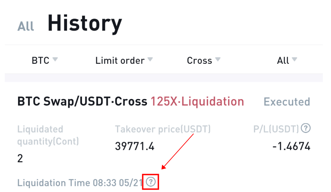This screenshot has height=192, width=331.
Task: Open the BTC Swap/USDT·Cross order title
Action: 82,101
